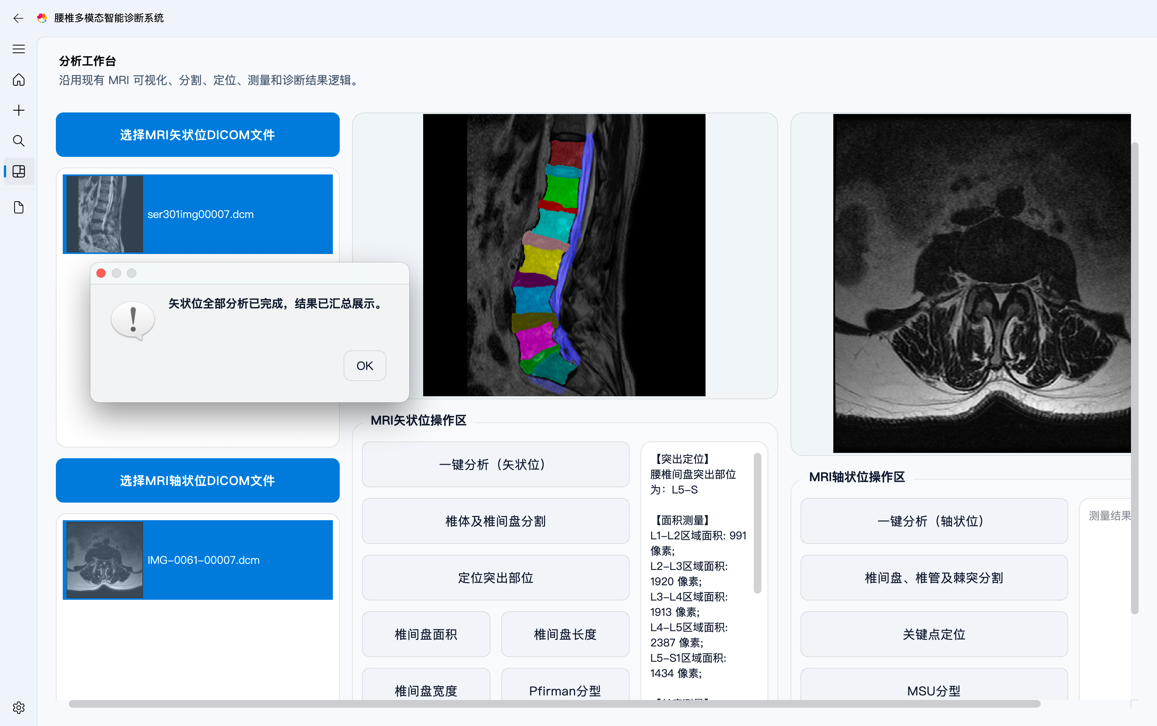Viewport: 1157px width, 726px height.
Task: Click 选择MRI轴状位DICOM文件 button
Action: pos(197,481)
